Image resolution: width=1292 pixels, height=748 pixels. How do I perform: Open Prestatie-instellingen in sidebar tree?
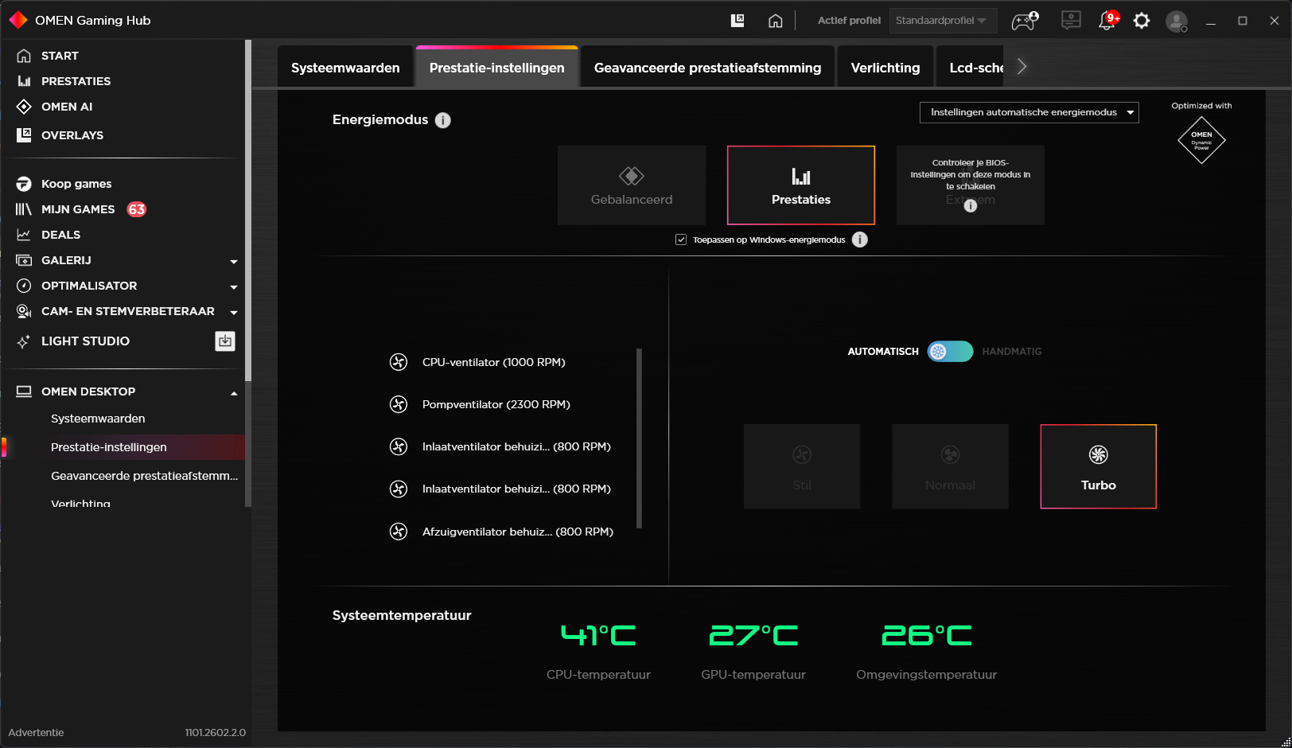109,447
